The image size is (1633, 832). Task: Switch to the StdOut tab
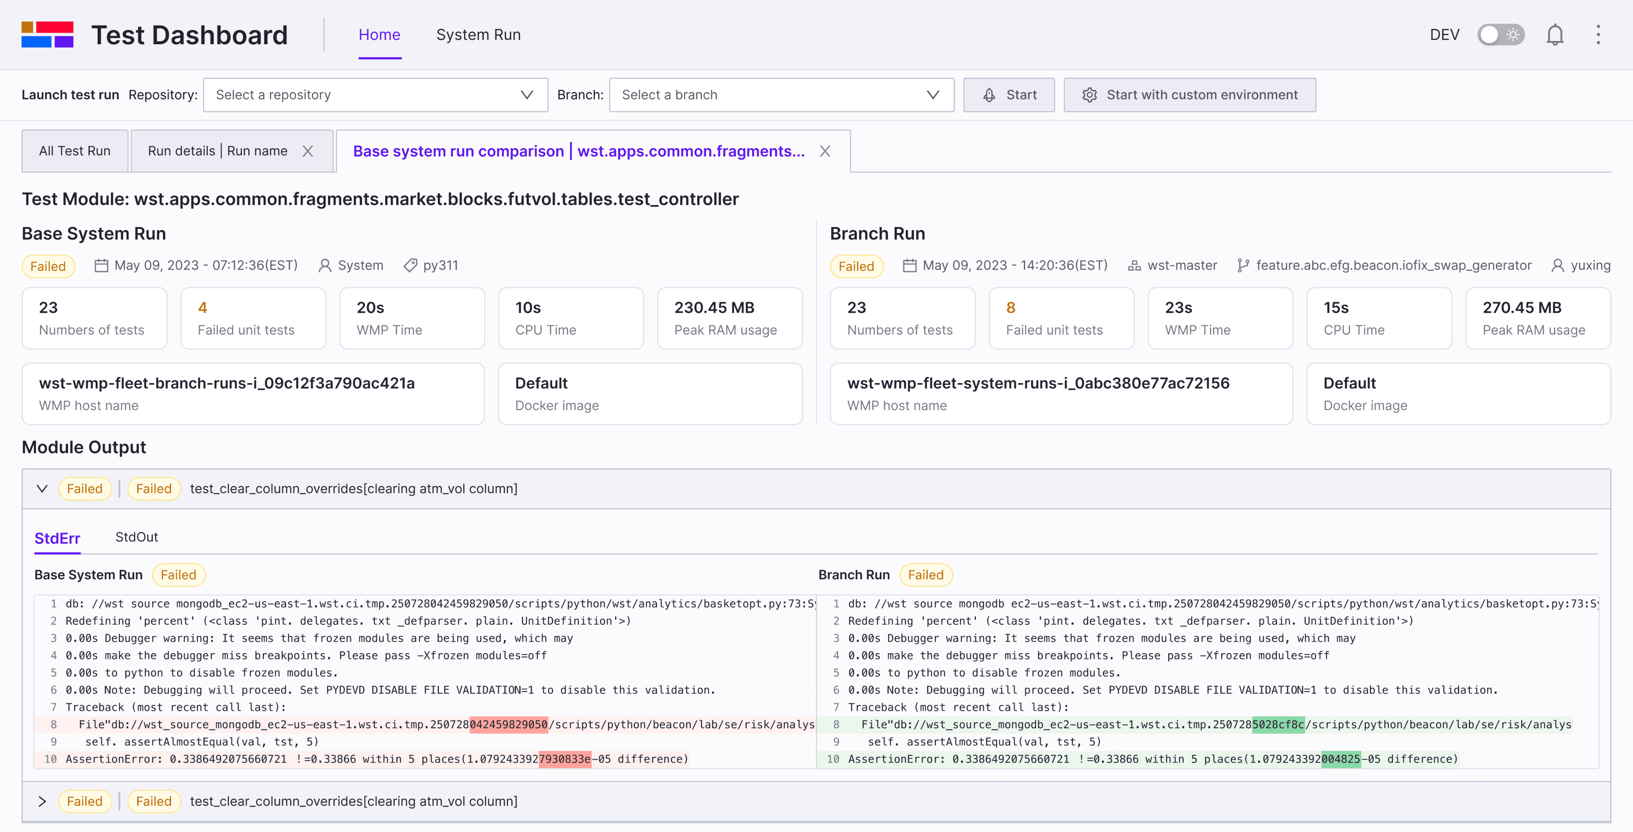point(136,537)
